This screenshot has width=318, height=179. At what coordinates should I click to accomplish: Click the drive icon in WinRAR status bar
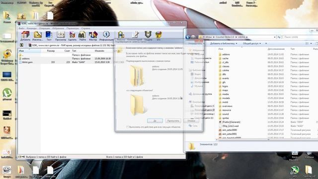pyautogui.click(x=20, y=157)
